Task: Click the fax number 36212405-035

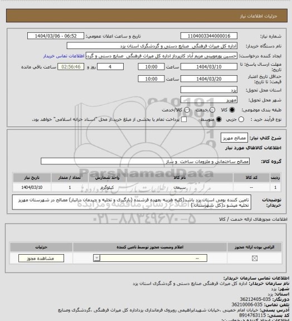Action: coord(255,299)
